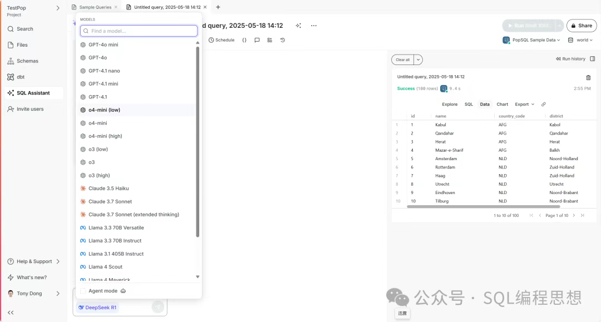Delete the query result with trash icon
Viewport: 601px width, 322px height.
[588, 78]
